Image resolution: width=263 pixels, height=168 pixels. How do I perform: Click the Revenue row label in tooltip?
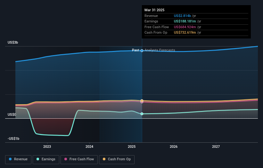pyautogui.click(x=151, y=16)
